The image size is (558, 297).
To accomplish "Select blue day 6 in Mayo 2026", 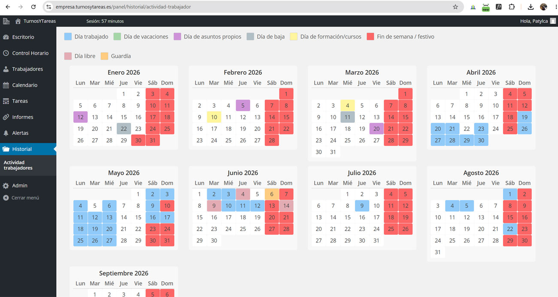I will pyautogui.click(x=109, y=206).
